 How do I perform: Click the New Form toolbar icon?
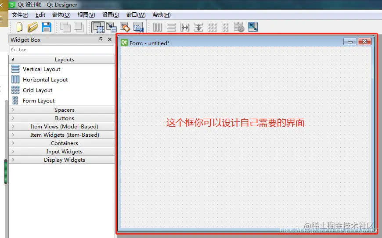click(19, 27)
